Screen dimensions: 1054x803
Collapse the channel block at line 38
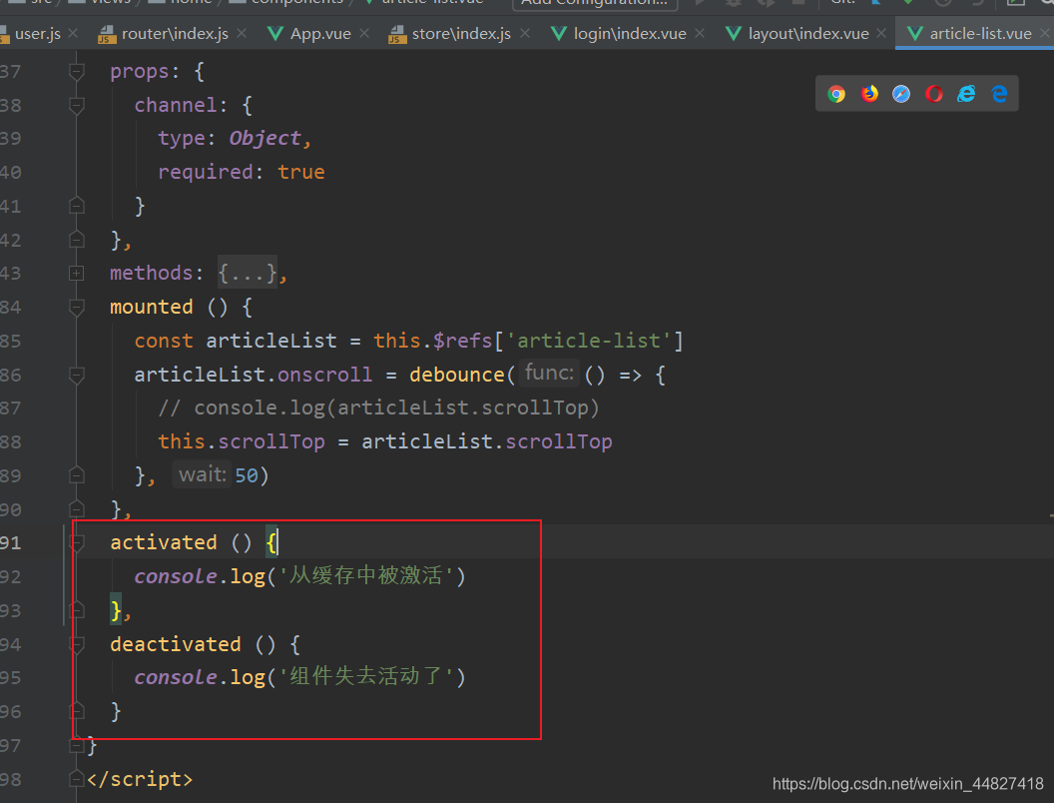pos(77,105)
